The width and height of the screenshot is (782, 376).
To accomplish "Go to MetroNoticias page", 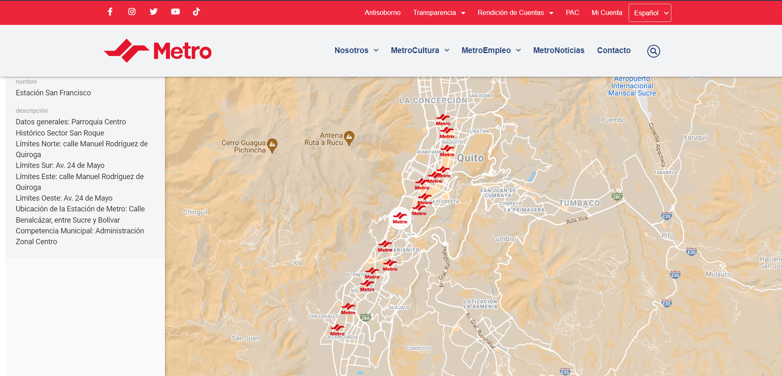I will 559,51.
